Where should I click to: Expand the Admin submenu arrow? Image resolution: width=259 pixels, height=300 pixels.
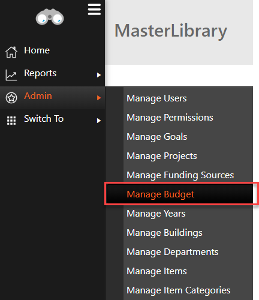[x=99, y=98]
